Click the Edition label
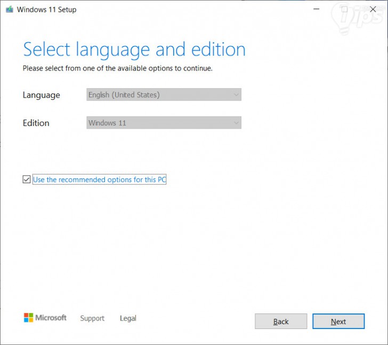 coord(36,123)
